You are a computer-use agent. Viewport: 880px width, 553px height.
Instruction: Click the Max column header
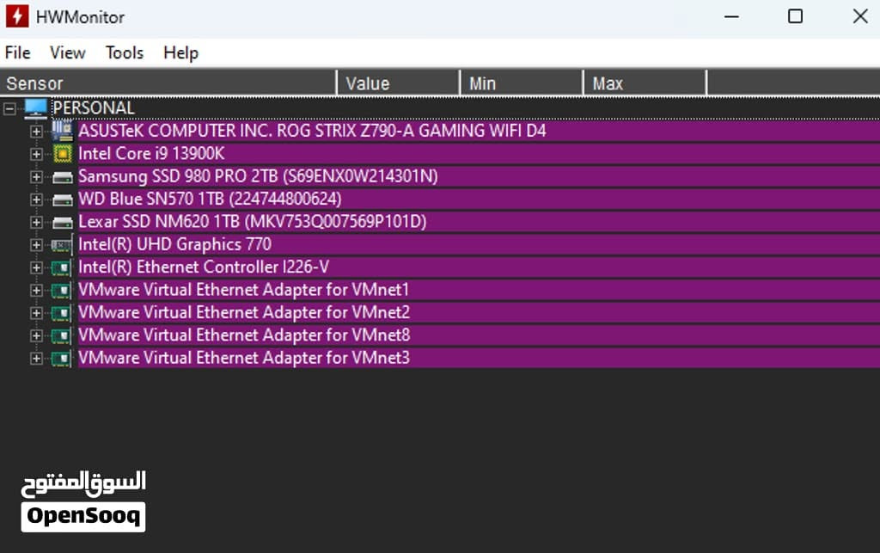pyautogui.click(x=645, y=83)
